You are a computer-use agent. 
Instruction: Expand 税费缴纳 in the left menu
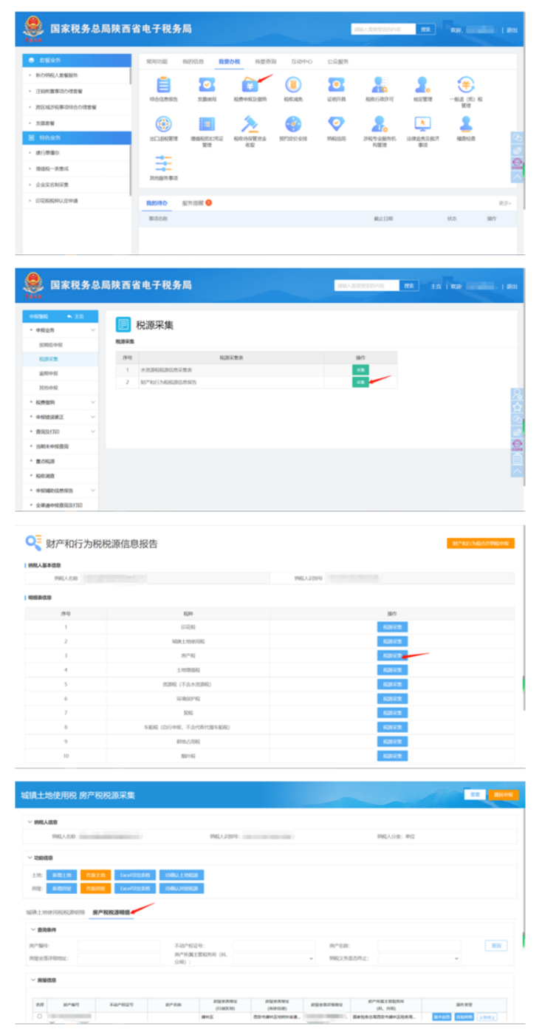(x=93, y=402)
